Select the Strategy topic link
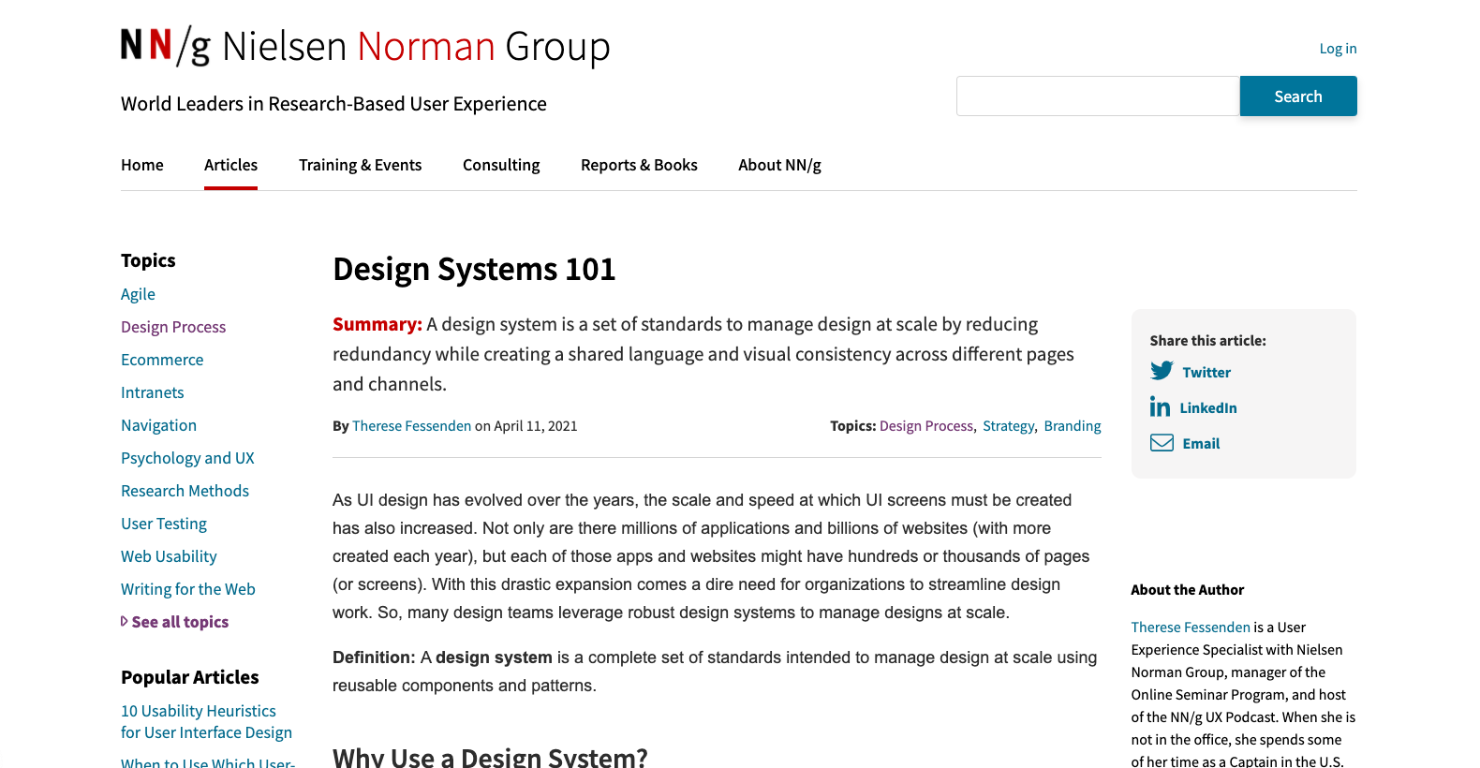This screenshot has width=1480, height=768. click(1008, 426)
